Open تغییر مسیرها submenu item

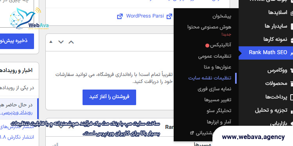click(218, 100)
